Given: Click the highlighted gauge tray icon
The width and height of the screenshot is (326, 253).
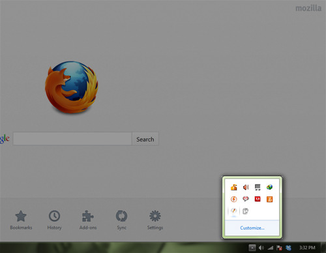Looking at the screenshot, I should pyautogui.click(x=234, y=211).
